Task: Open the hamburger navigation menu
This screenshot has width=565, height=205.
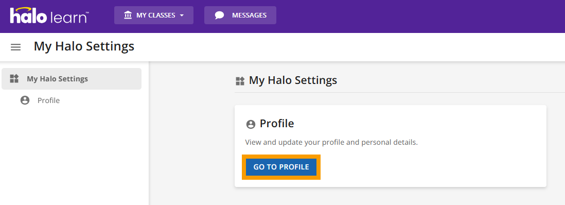Action: [15, 47]
